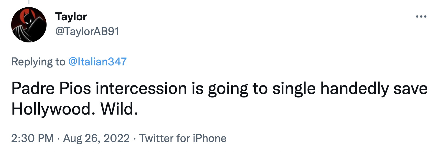
Task: Click the Replying to label
Action: (x=38, y=62)
